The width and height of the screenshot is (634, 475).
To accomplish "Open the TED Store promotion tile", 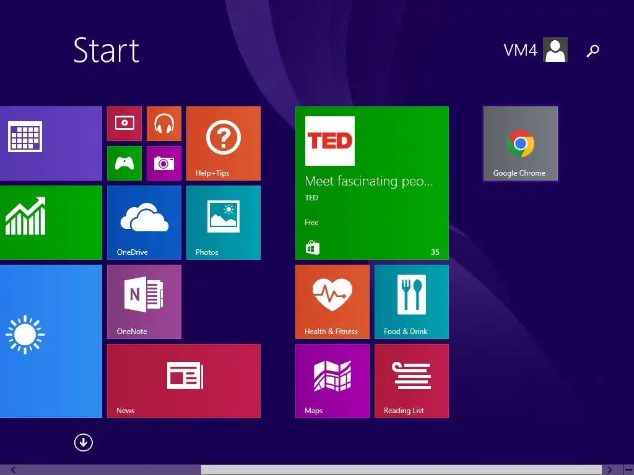I will coord(372,183).
